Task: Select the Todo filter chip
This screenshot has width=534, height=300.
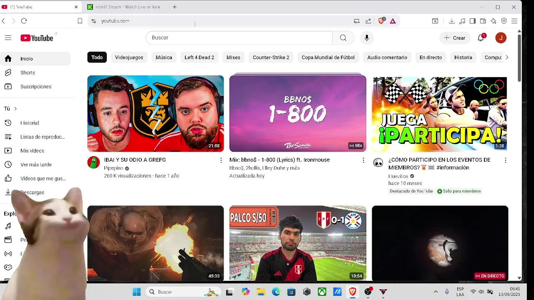Action: (97, 57)
